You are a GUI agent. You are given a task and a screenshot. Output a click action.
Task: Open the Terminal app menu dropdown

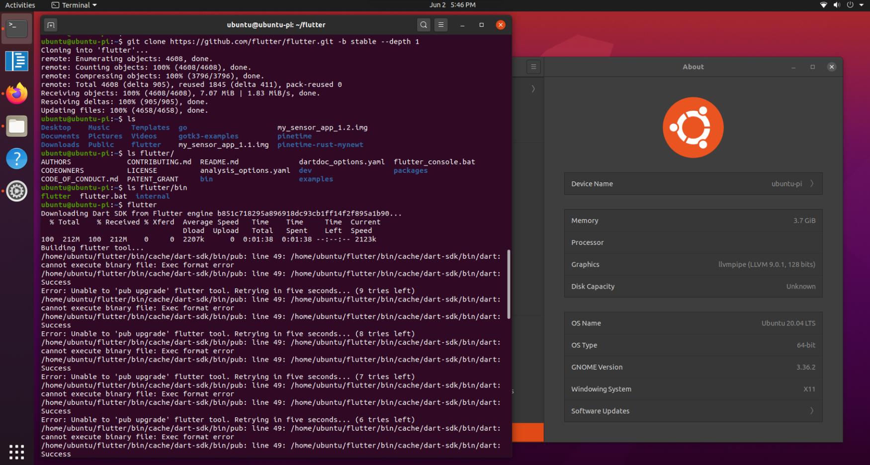point(75,5)
